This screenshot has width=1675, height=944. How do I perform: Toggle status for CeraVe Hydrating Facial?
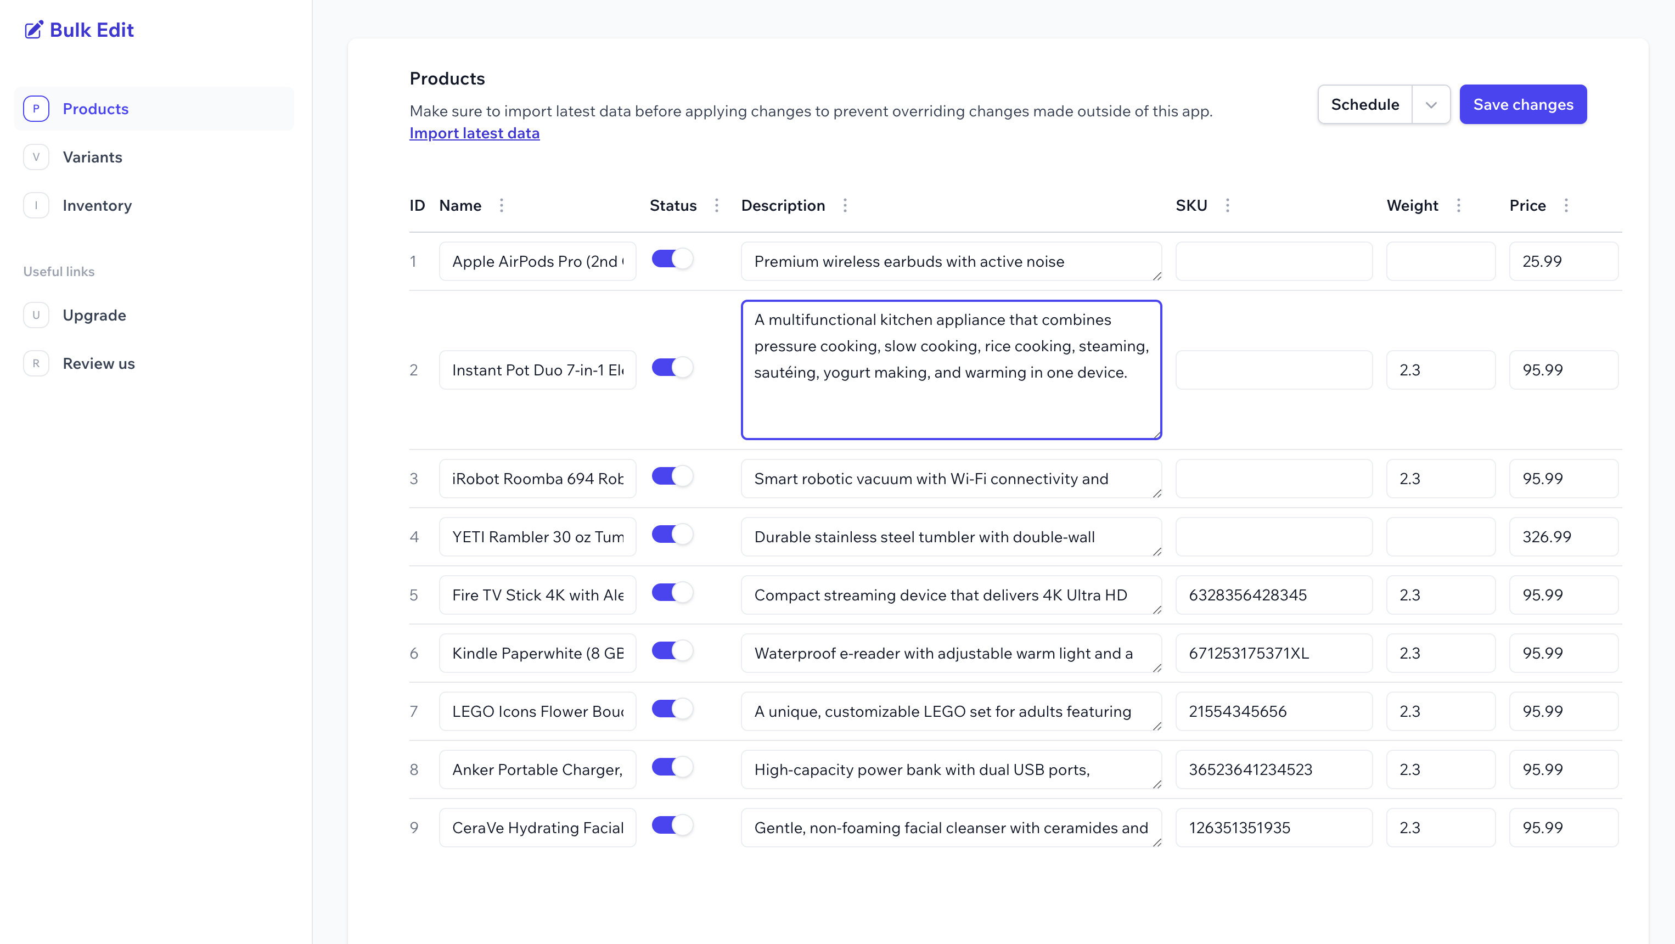[x=672, y=825]
